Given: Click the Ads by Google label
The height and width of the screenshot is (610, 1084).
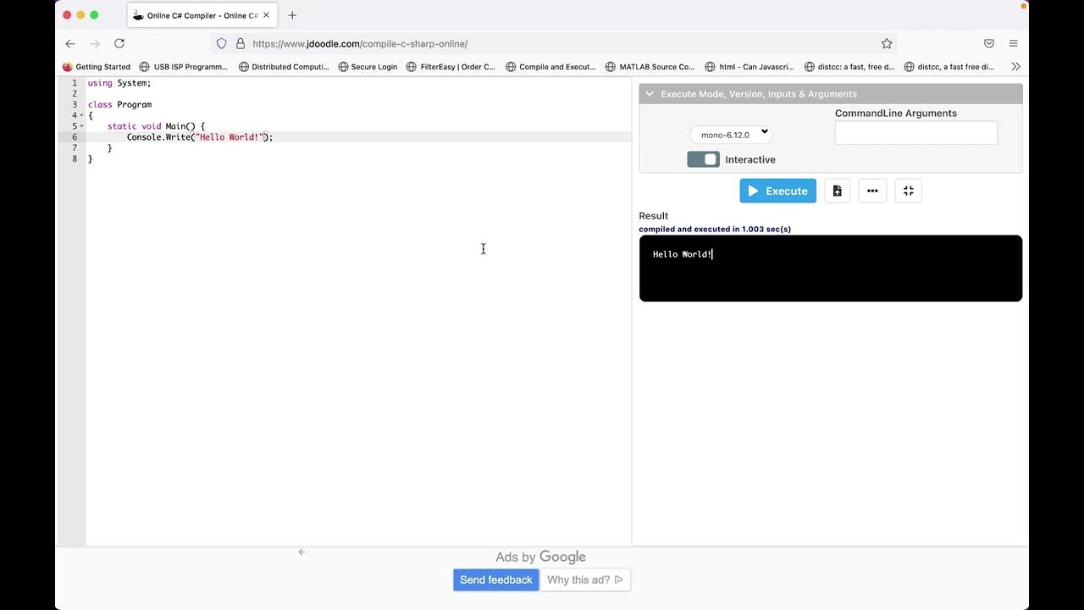Looking at the screenshot, I should pos(541,557).
